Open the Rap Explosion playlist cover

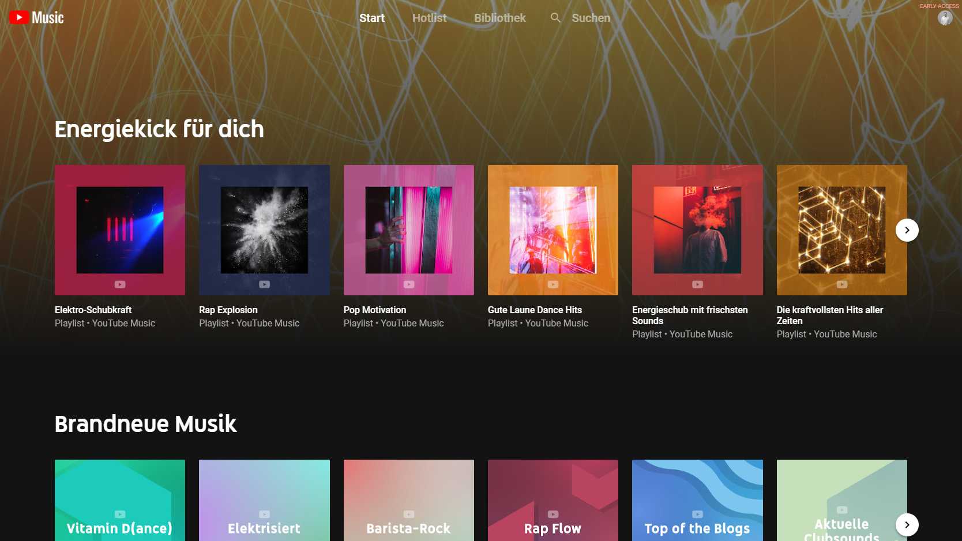[x=264, y=230]
